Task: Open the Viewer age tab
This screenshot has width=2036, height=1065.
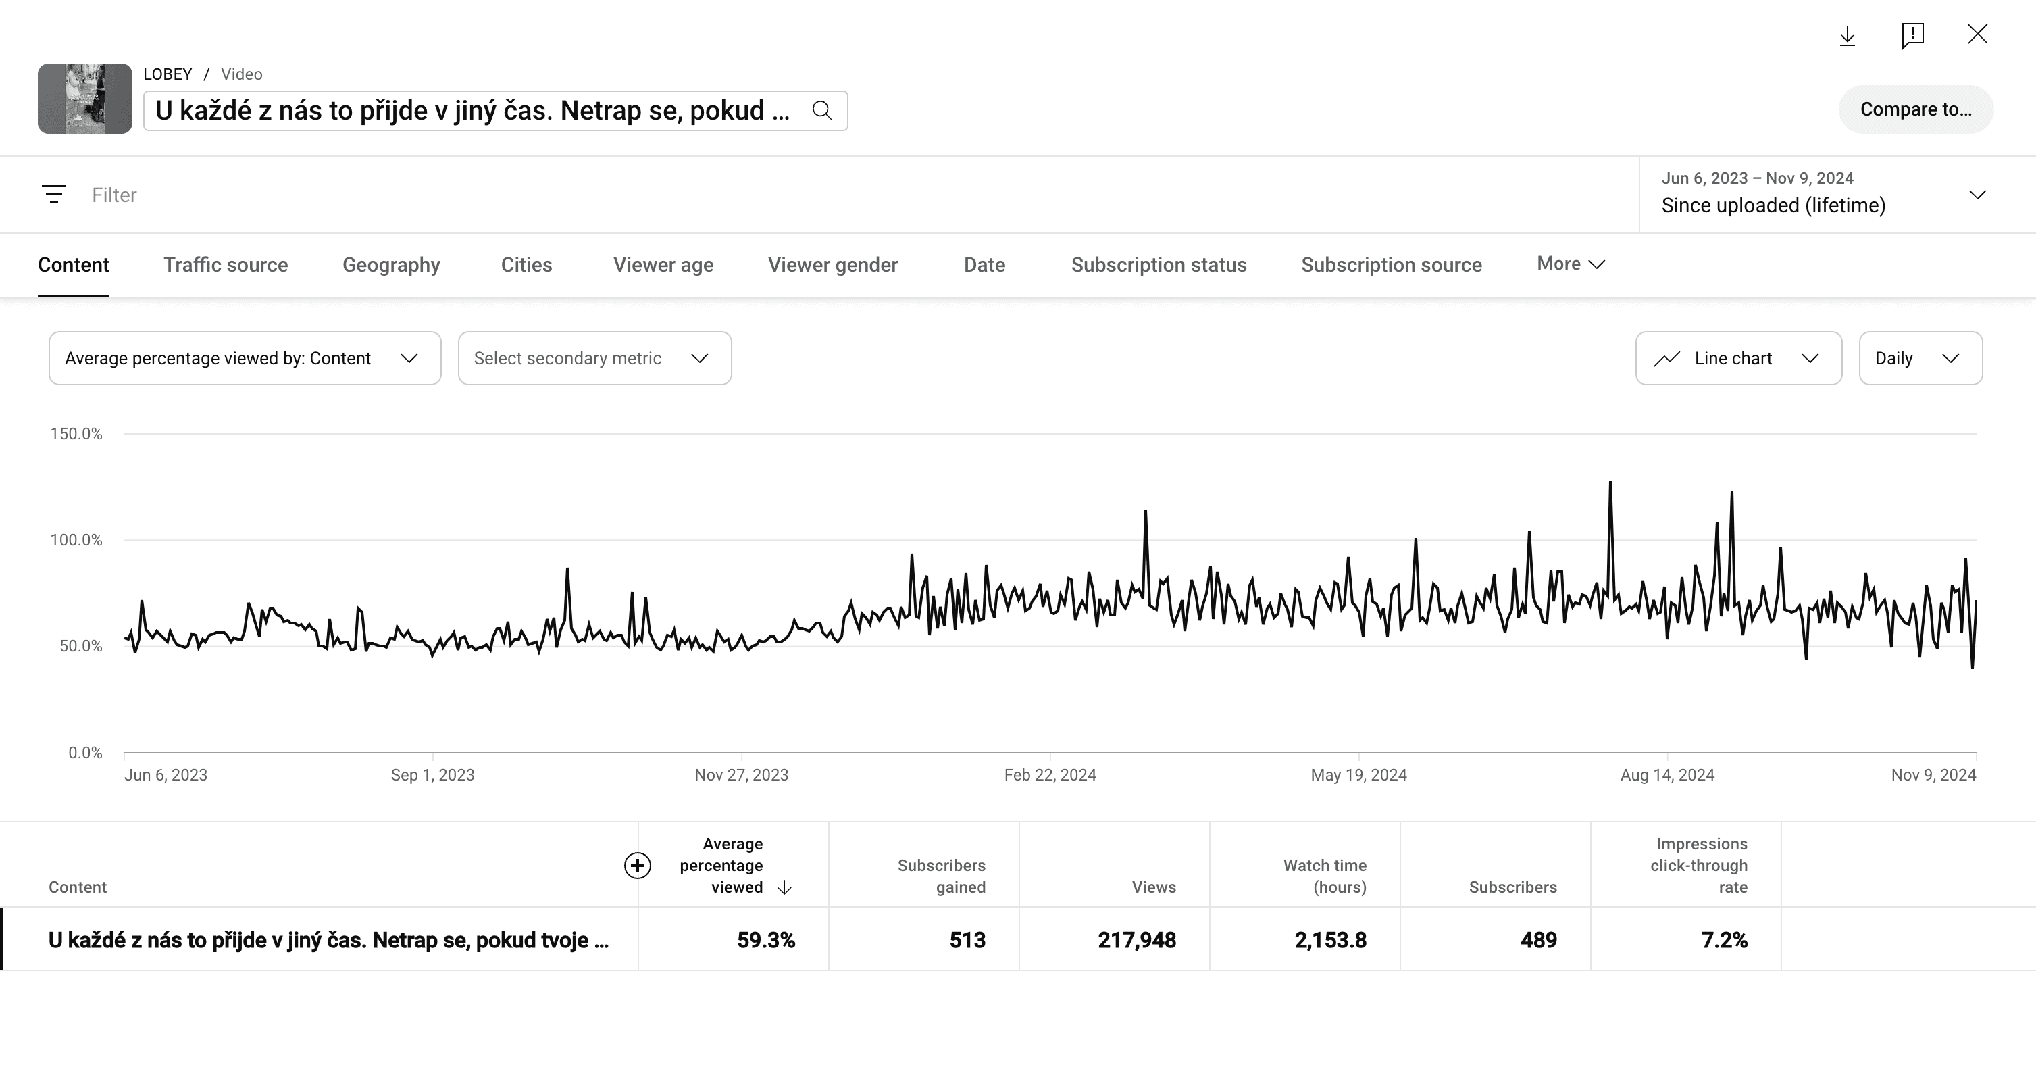Action: [x=662, y=265]
